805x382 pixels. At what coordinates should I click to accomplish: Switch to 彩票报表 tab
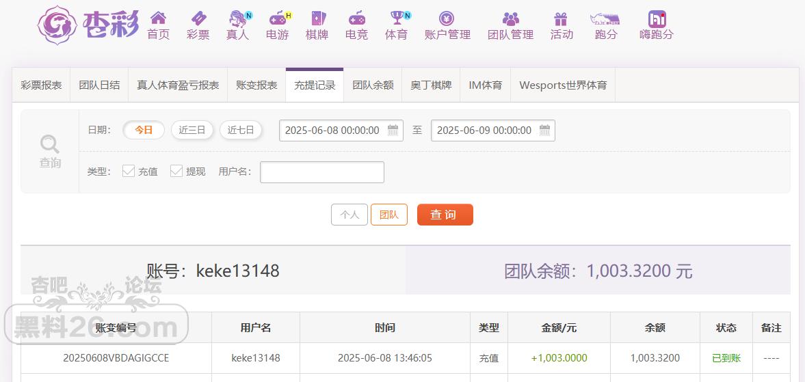pyautogui.click(x=41, y=85)
